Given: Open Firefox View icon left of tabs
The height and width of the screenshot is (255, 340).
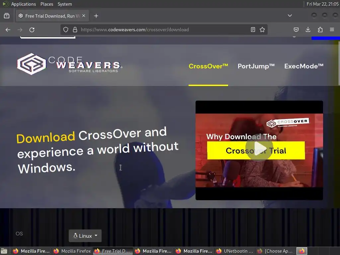Looking at the screenshot, I should (x=7, y=16).
